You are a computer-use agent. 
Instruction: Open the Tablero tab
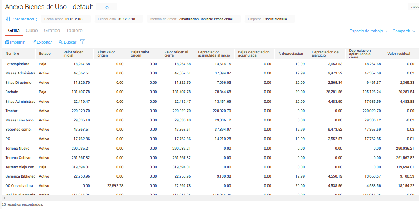(74, 31)
